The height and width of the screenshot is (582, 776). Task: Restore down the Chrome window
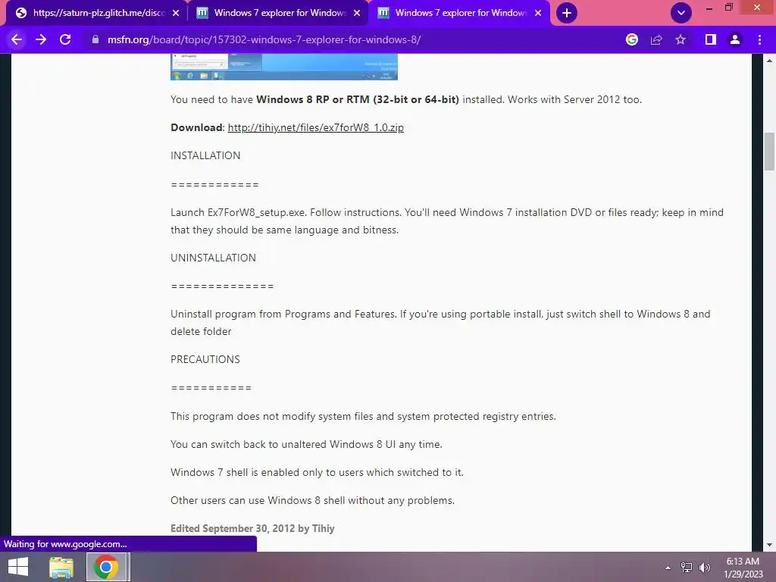click(x=729, y=8)
